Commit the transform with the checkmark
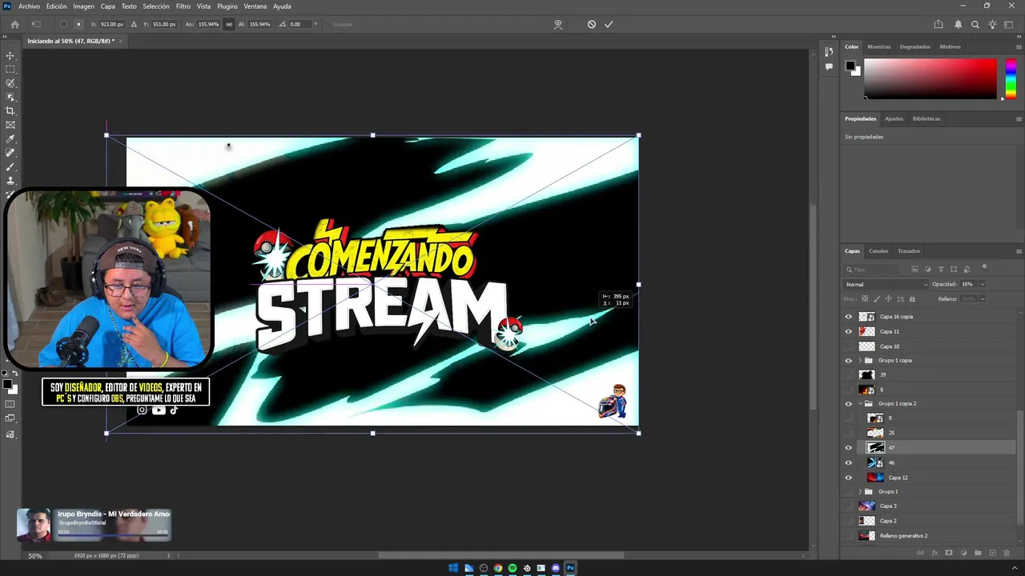Viewport: 1025px width, 576px height. [x=609, y=24]
